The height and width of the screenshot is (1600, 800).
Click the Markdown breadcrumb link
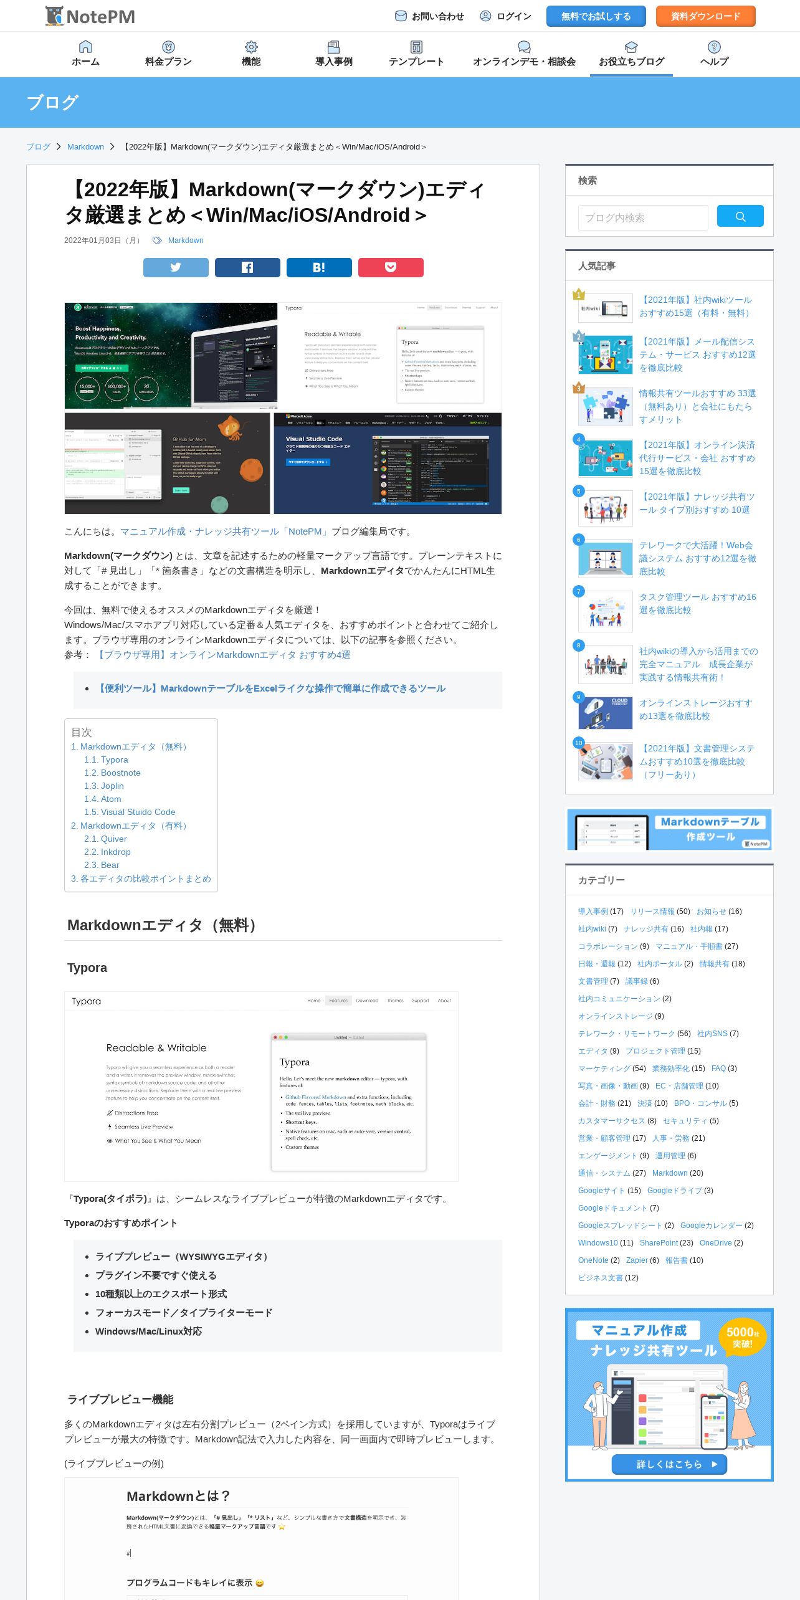pos(85,147)
